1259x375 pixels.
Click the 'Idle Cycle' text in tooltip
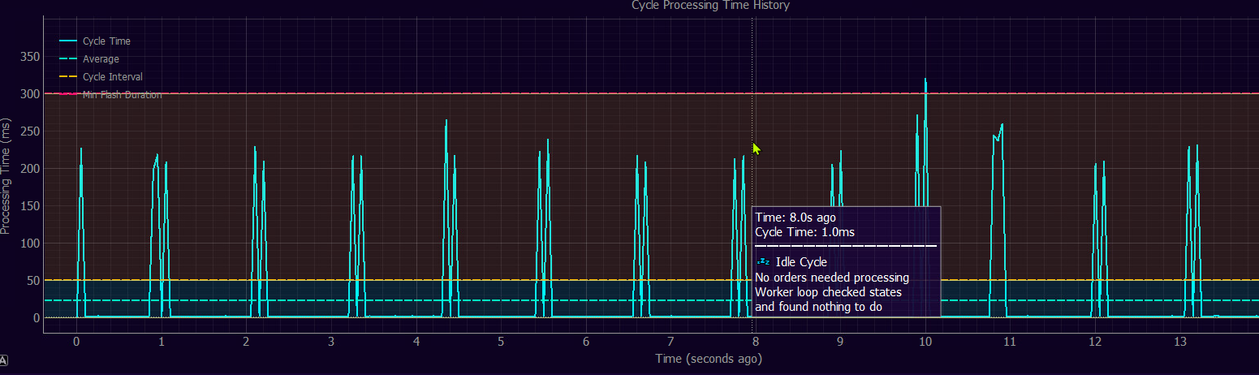tap(801, 262)
